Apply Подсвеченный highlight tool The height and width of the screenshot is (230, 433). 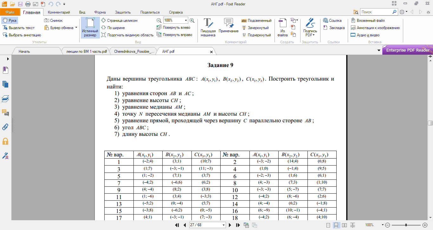(x=256, y=21)
